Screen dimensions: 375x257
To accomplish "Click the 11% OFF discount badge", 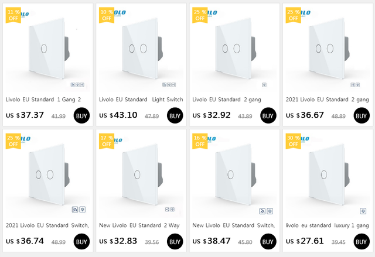I will (14, 15).
